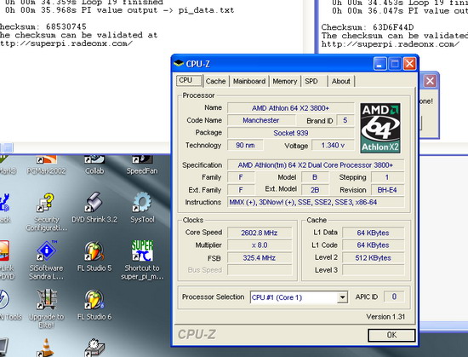This screenshot has width=468, height=357.
Task: Click checksum 63D6F44D in right Super PI window
Action: pos(393,27)
